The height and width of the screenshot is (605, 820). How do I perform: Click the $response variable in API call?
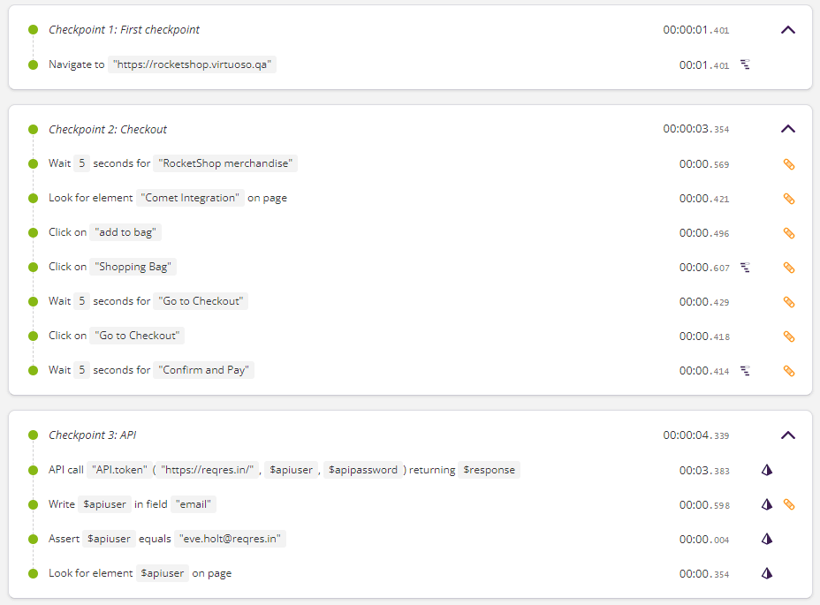tap(489, 470)
